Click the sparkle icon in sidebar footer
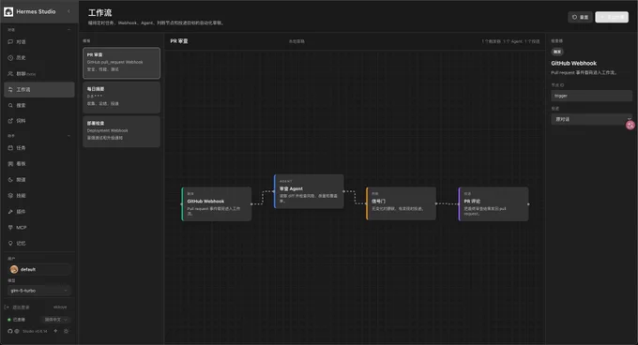 coord(55,331)
